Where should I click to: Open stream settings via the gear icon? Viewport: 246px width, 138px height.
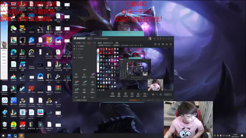coord(161,94)
